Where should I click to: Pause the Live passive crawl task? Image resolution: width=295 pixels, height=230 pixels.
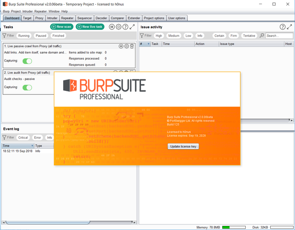[x=121, y=46]
